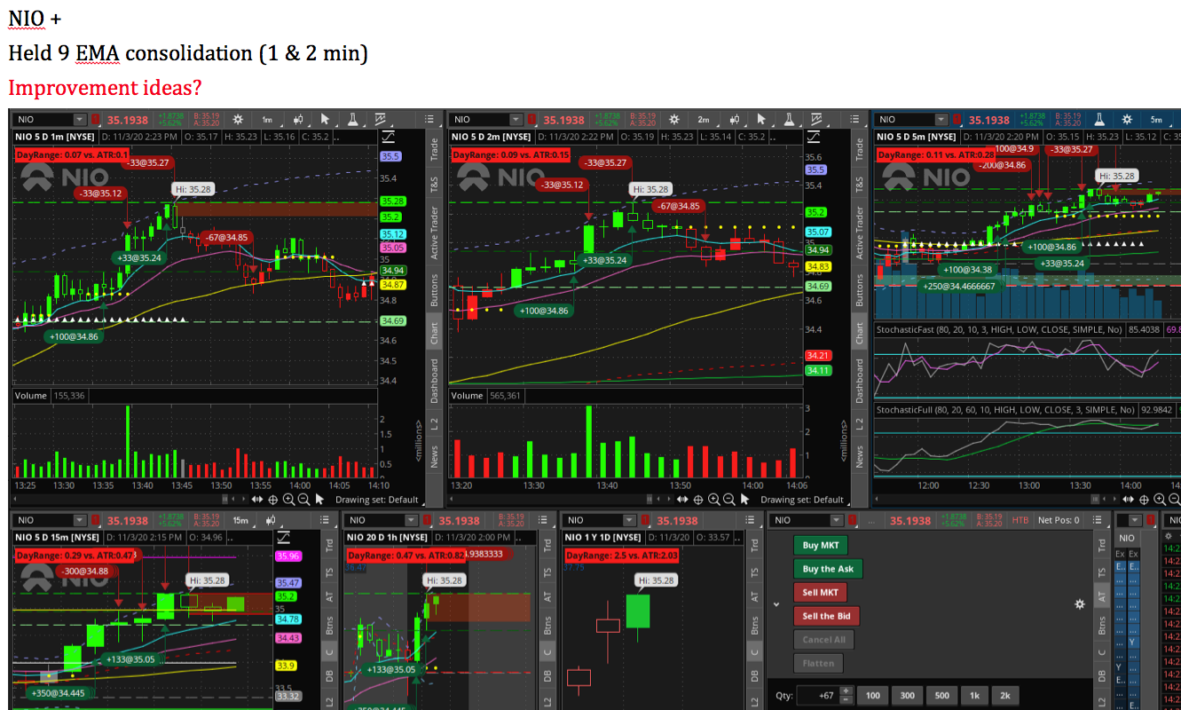Open Drawing set: Default under the 1m chart
1181x710 pixels.
(x=376, y=500)
